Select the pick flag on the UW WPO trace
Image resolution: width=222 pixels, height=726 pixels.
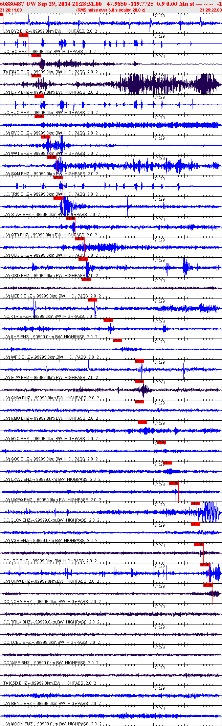[x=117, y=340]
